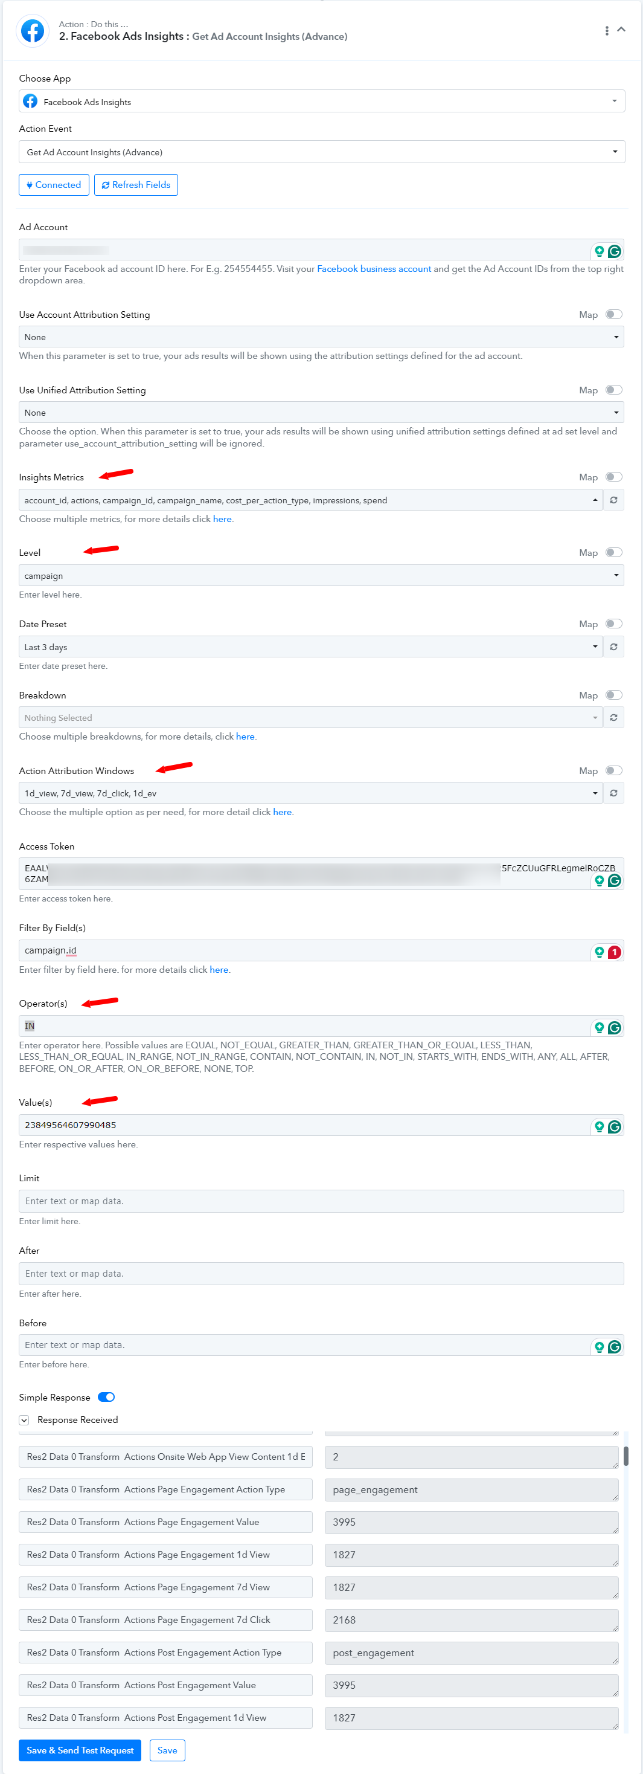Click the three-dot options menu icon
643x1774 pixels.
pos(607,31)
